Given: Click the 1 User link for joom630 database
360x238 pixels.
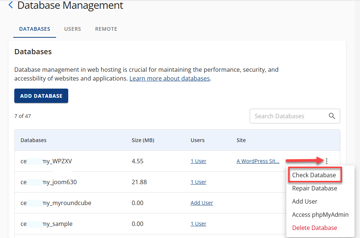Looking at the screenshot, I should coord(198,182).
